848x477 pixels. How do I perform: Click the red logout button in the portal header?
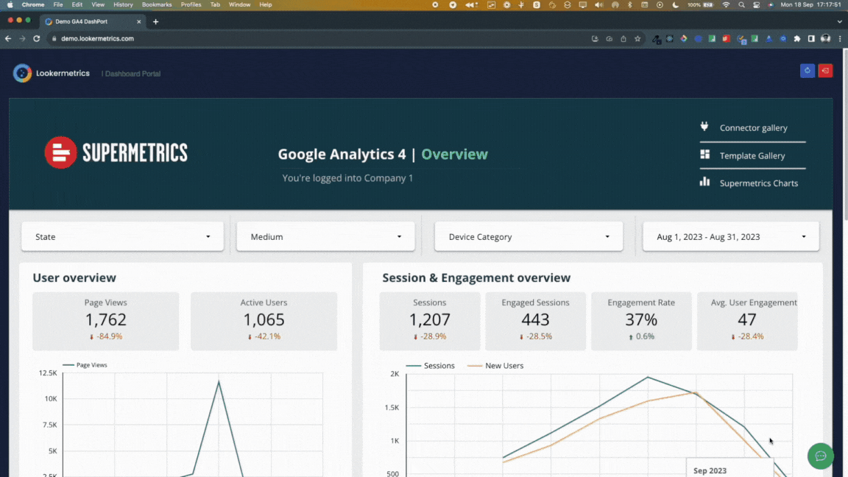[825, 71]
